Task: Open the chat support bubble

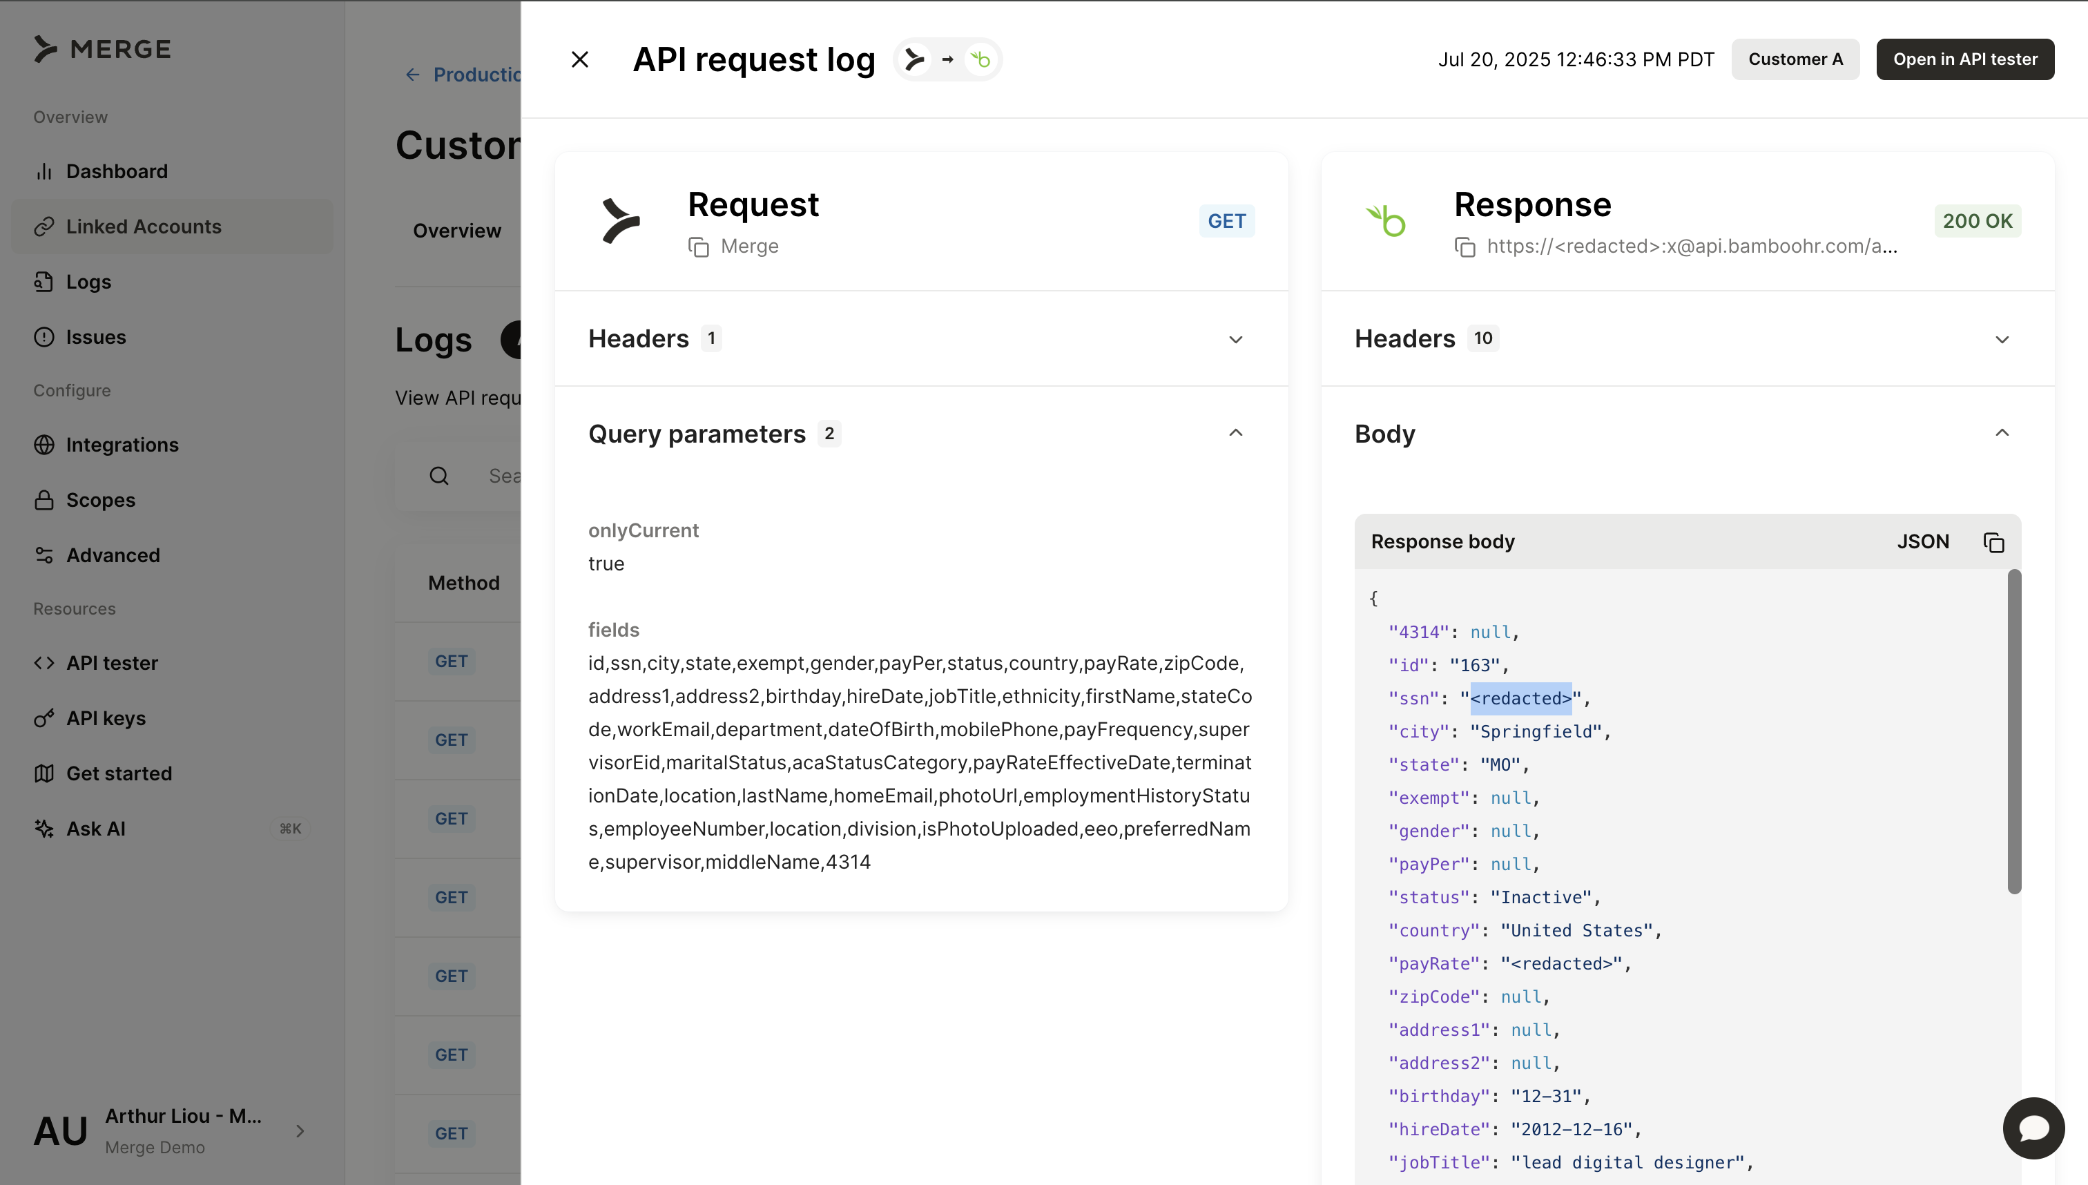Action: (x=2033, y=1128)
